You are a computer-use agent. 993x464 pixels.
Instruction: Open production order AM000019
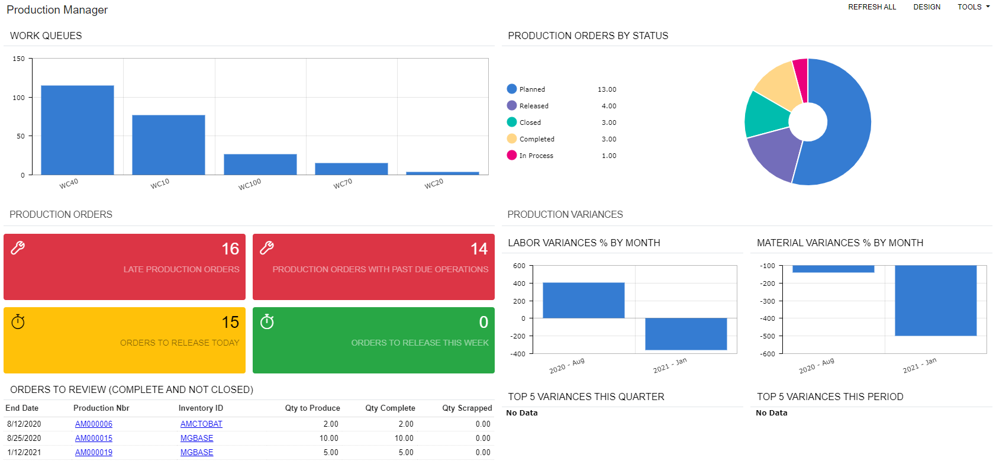[94, 452]
